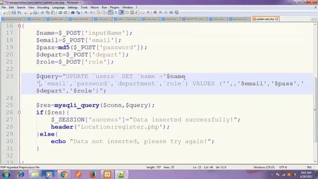Screen dimensions: 318x179
Task: Click 'header' keyword on line 28
Action: coord(62,127)
